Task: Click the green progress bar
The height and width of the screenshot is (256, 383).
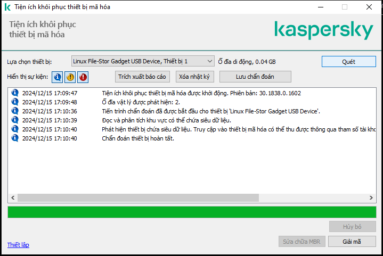Action: tap(192, 212)
